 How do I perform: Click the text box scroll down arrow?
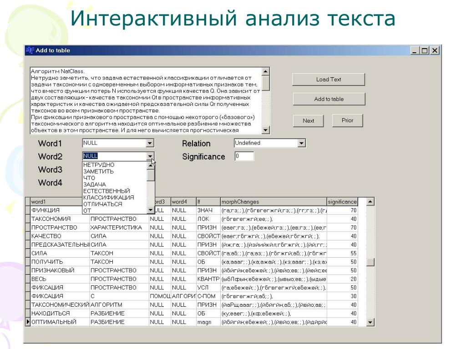[x=266, y=130]
